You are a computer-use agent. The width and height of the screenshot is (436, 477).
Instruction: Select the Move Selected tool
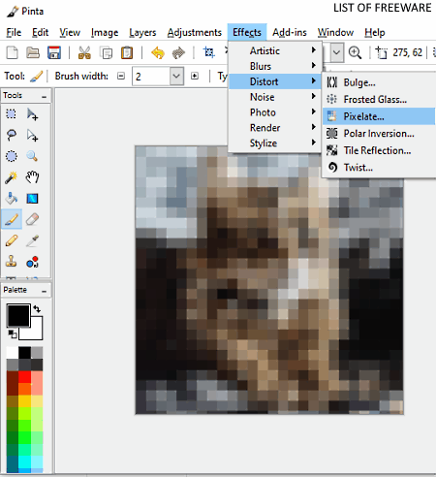pos(32,114)
